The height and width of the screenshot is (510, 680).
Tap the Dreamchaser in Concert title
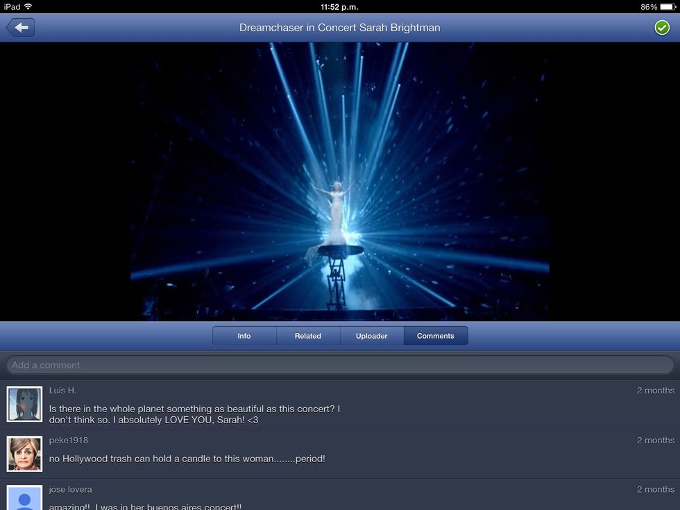tap(340, 28)
